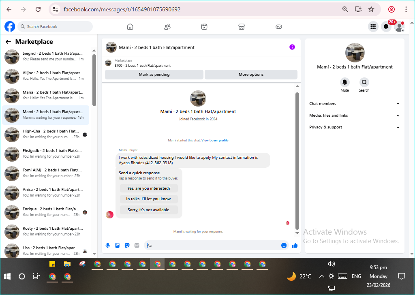
Task: Open Fhsfgsdb conversation in list
Action: tap(46, 154)
